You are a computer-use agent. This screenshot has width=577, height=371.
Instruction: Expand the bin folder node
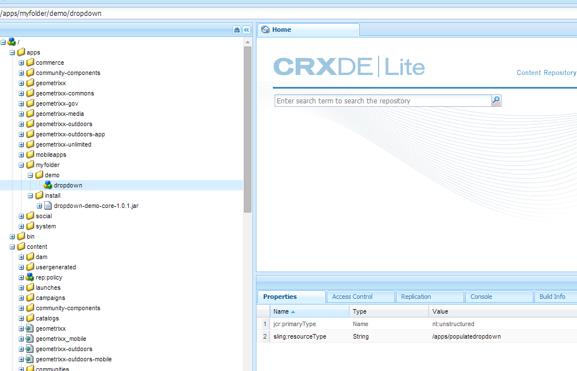point(12,237)
